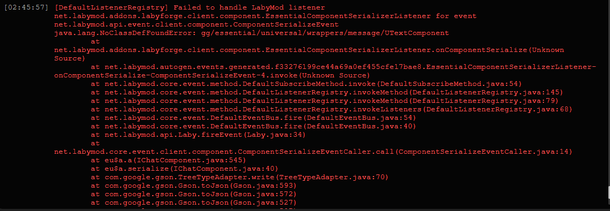Image resolution: width=610 pixels, height=211 pixels.
Task: Click the vertical scrollbar thumb at right edge
Action: coord(608,191)
